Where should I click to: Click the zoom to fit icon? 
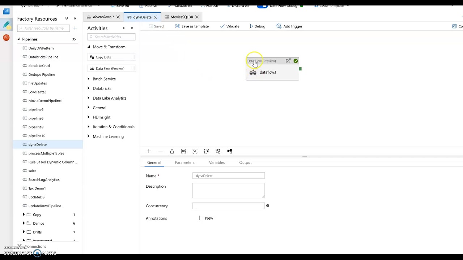pos(195,151)
